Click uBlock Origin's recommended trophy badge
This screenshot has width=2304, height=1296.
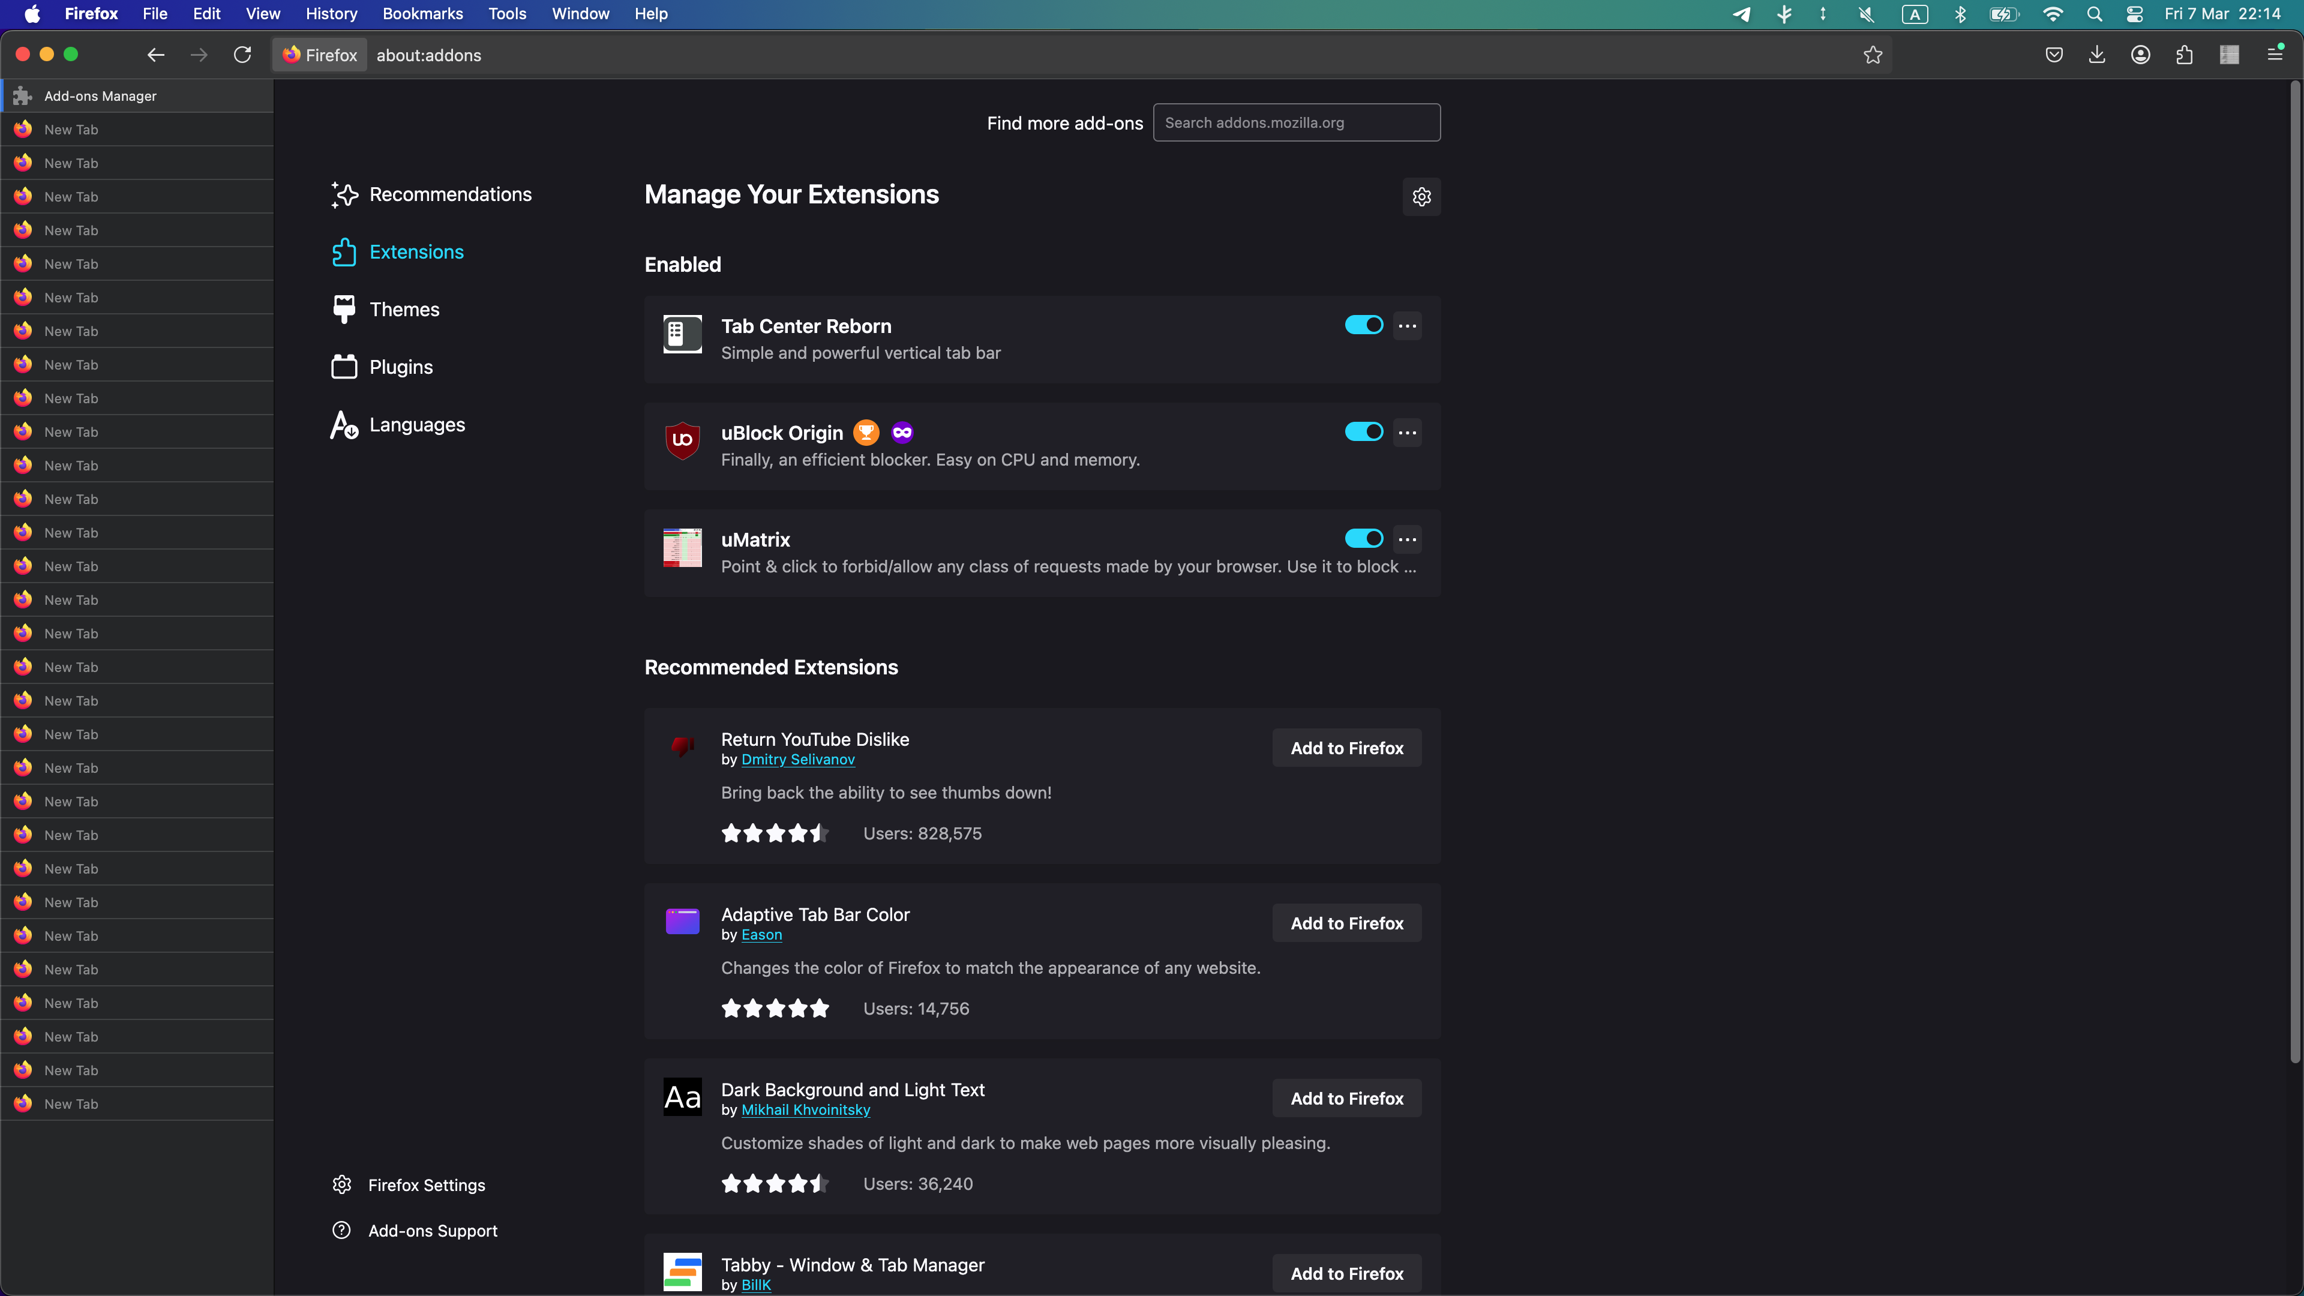(866, 433)
